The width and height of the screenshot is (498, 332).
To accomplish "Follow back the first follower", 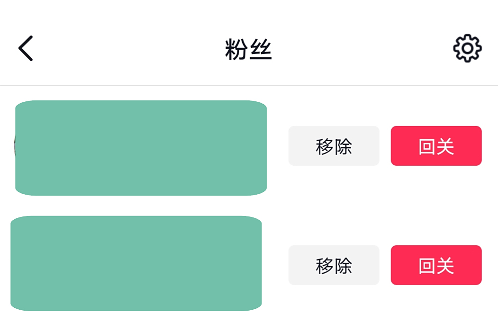I will (436, 146).
